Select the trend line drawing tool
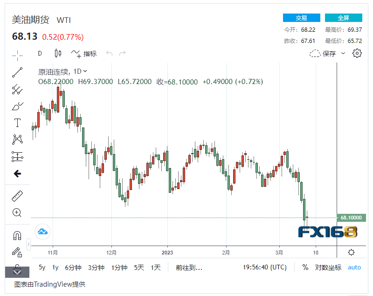The width and height of the screenshot is (373, 296). coord(17,72)
